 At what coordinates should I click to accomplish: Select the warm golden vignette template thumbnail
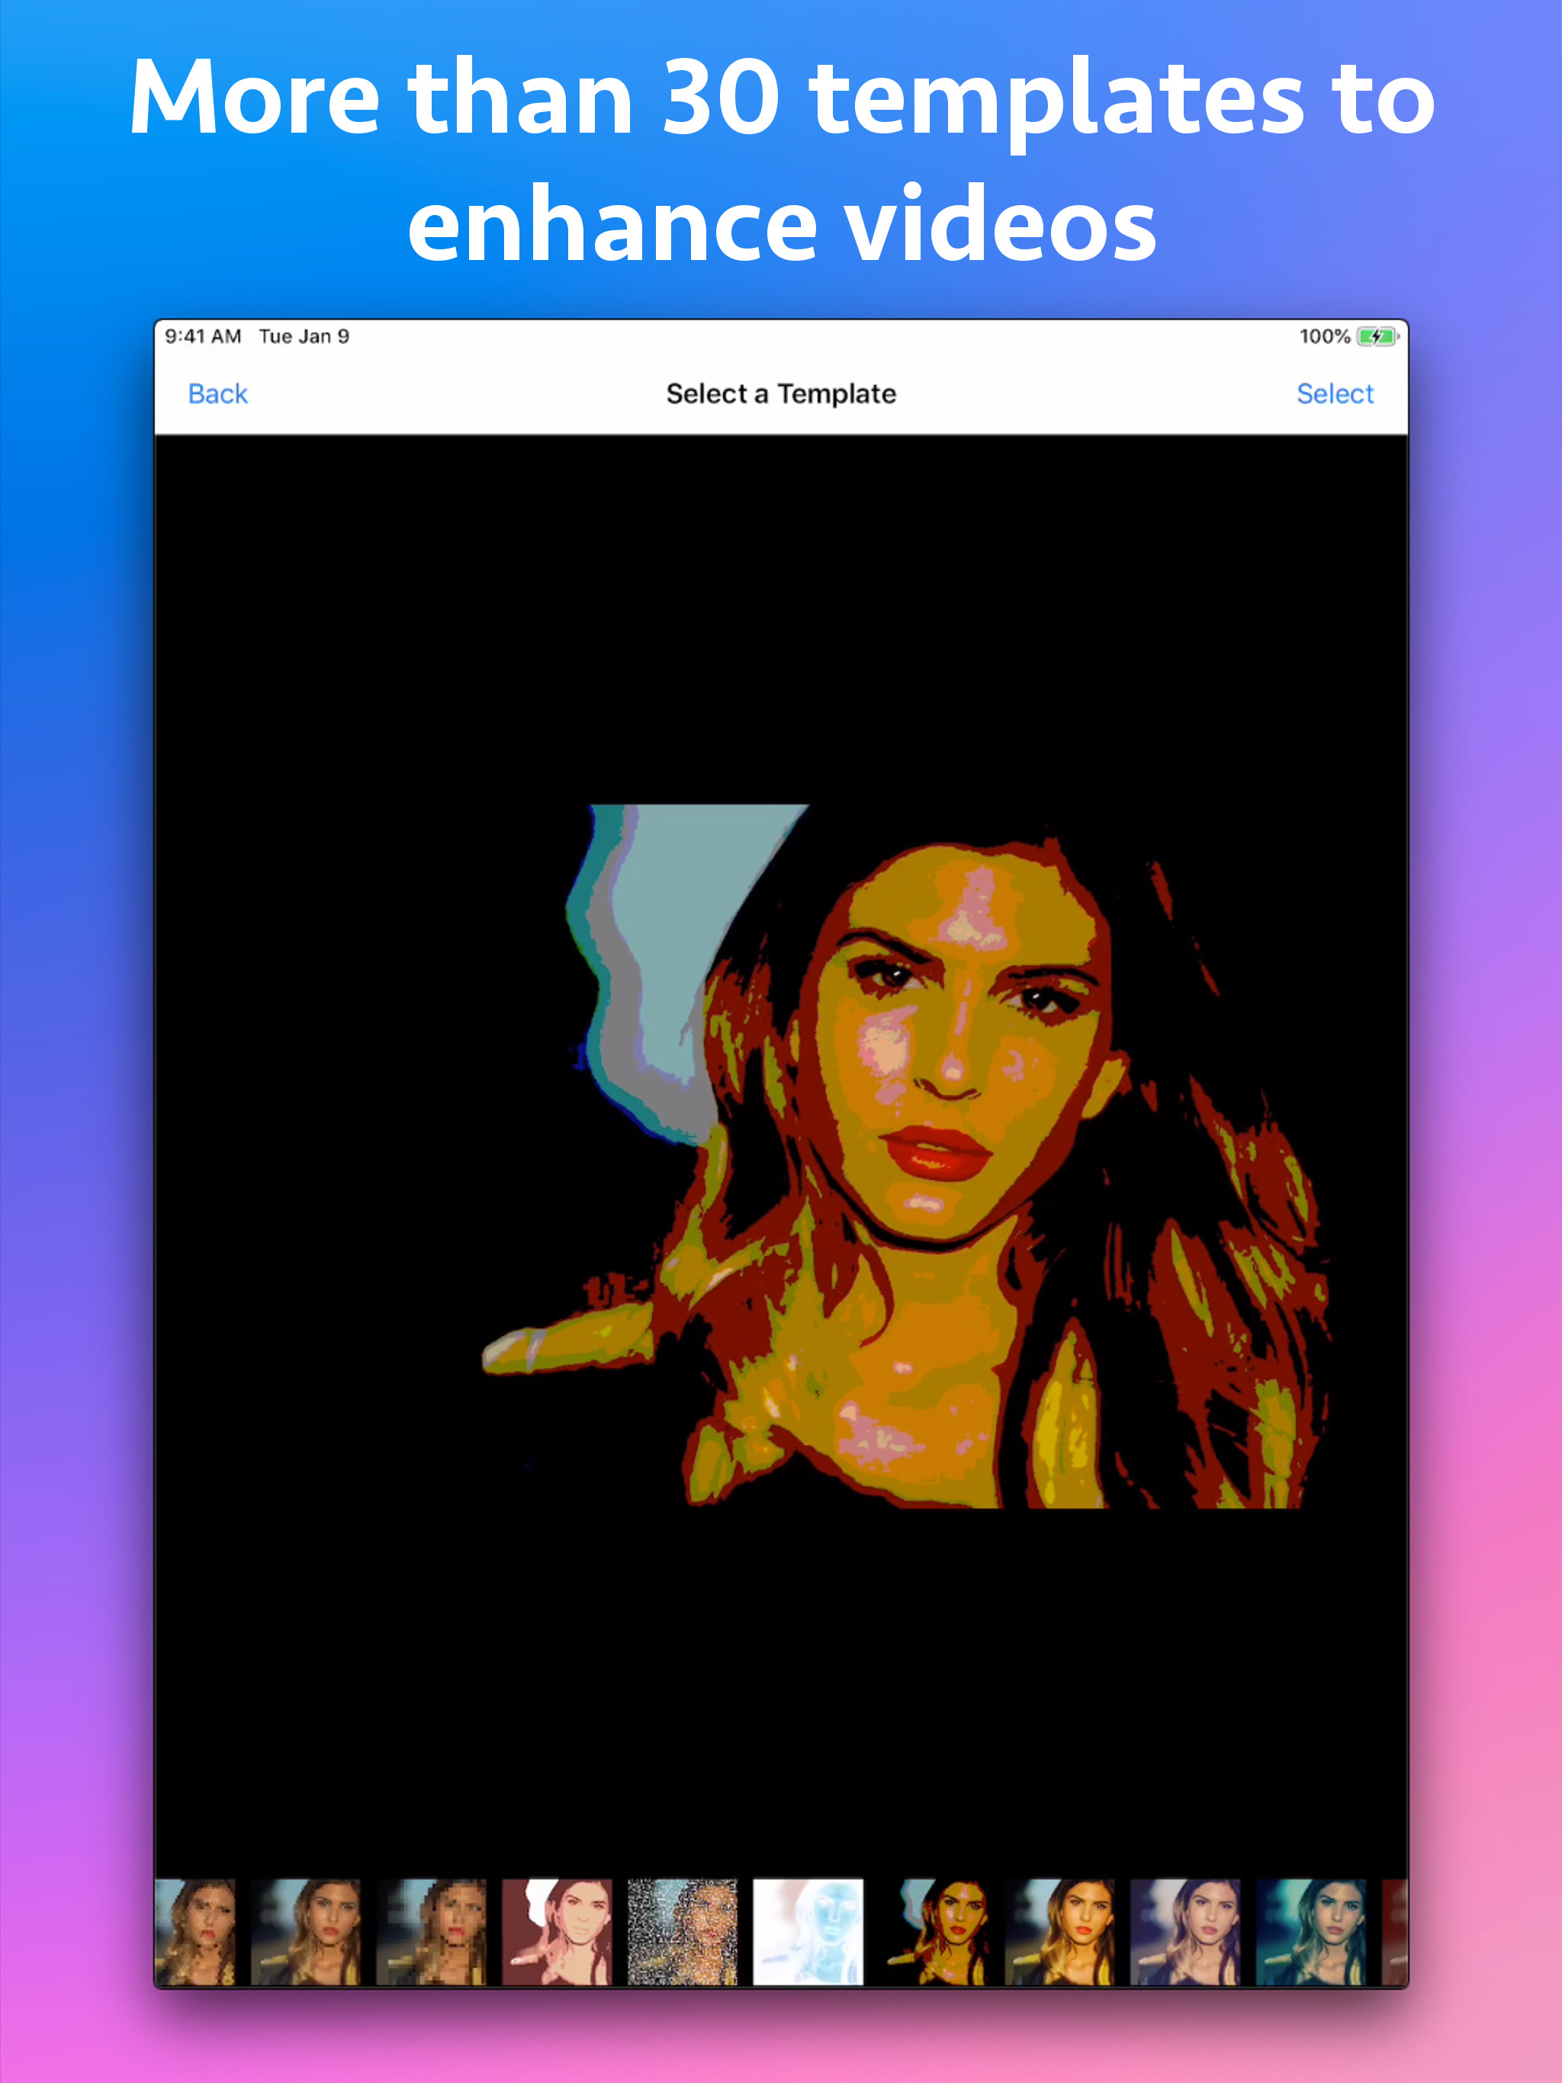point(1059,1931)
